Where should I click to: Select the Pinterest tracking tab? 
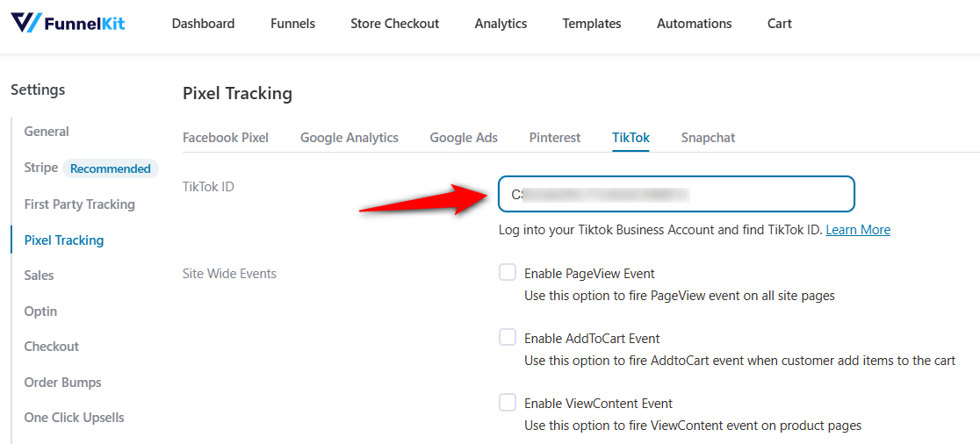555,138
